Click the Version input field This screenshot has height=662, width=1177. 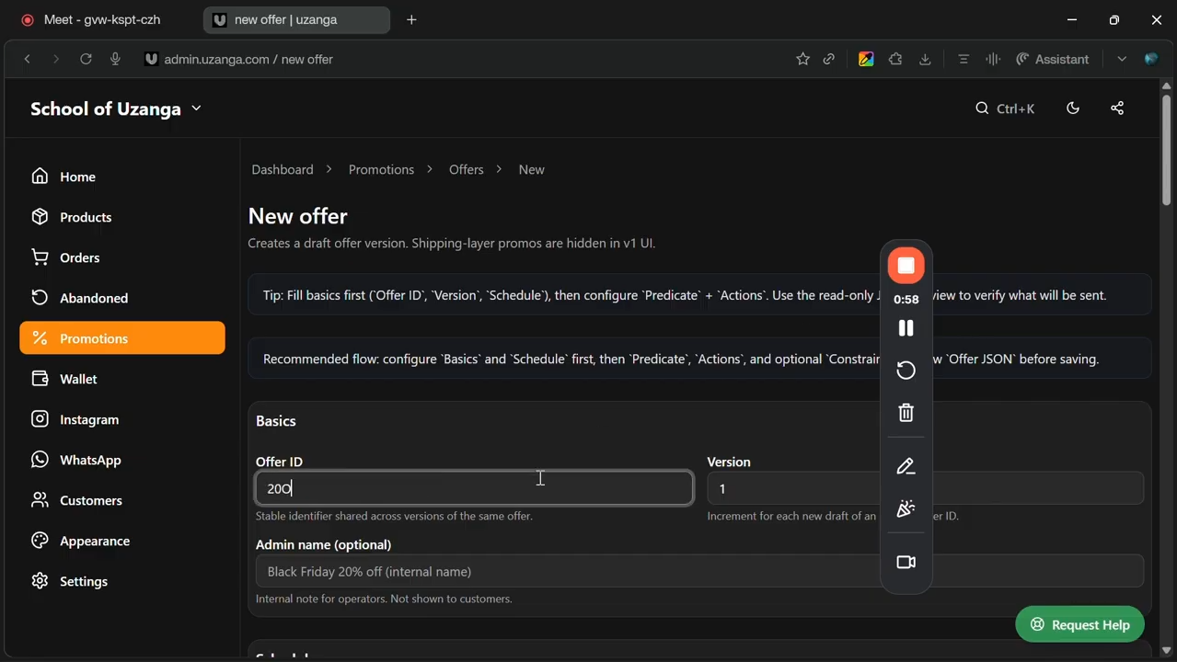click(925, 488)
